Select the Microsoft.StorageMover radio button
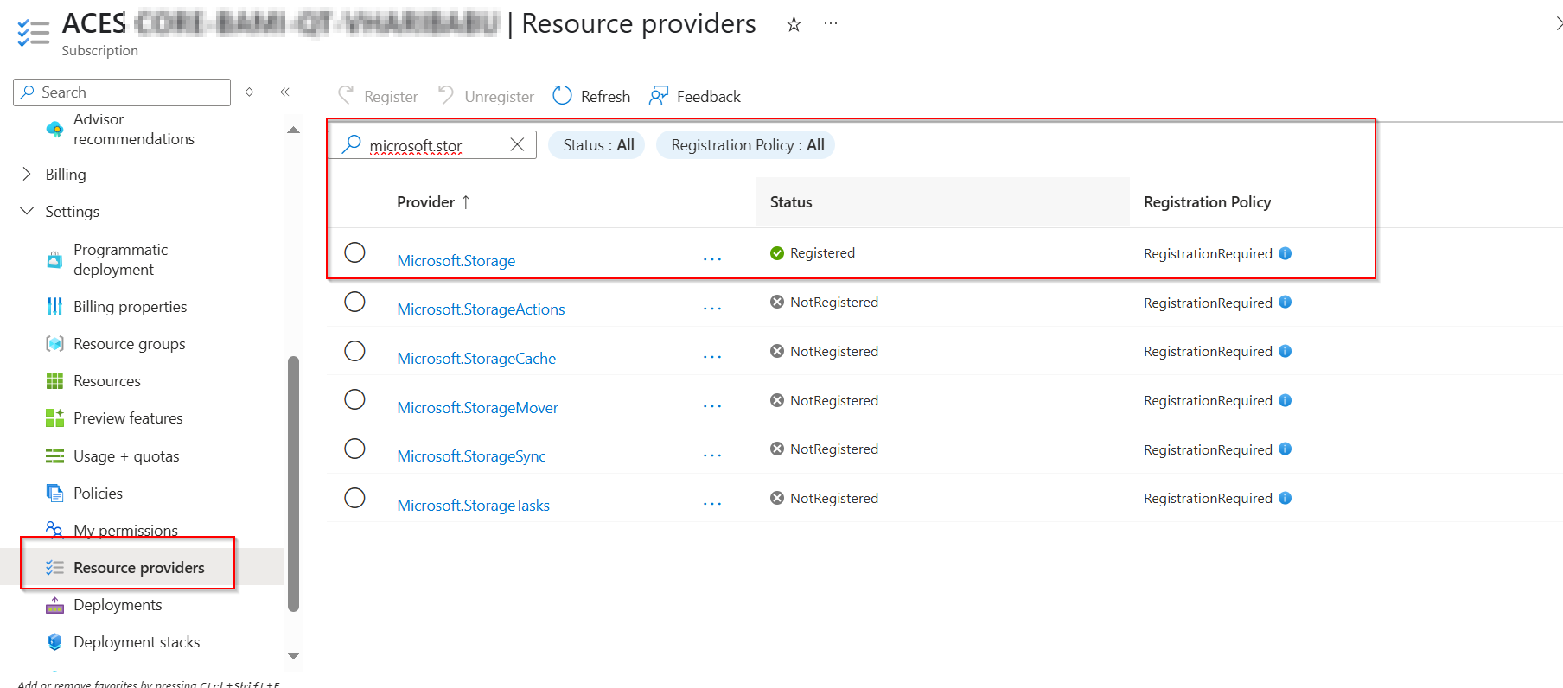The image size is (1563, 688). [x=354, y=399]
